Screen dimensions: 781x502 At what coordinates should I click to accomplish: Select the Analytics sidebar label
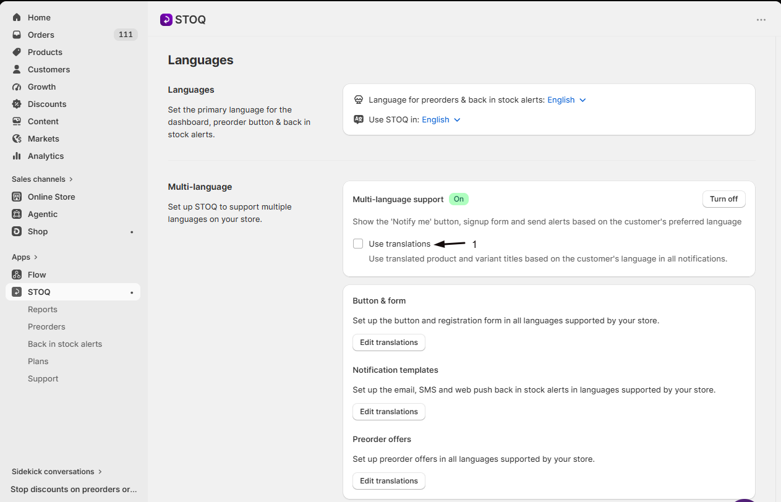[x=46, y=156]
